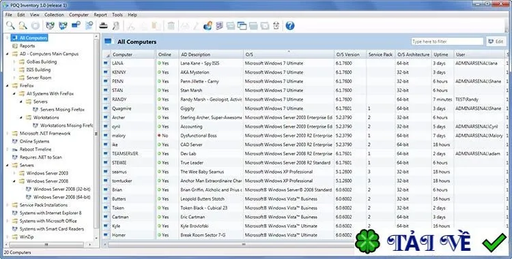Expand the Server Room folder
This screenshot has height=259, width=512.
pyautogui.click(x=14, y=78)
